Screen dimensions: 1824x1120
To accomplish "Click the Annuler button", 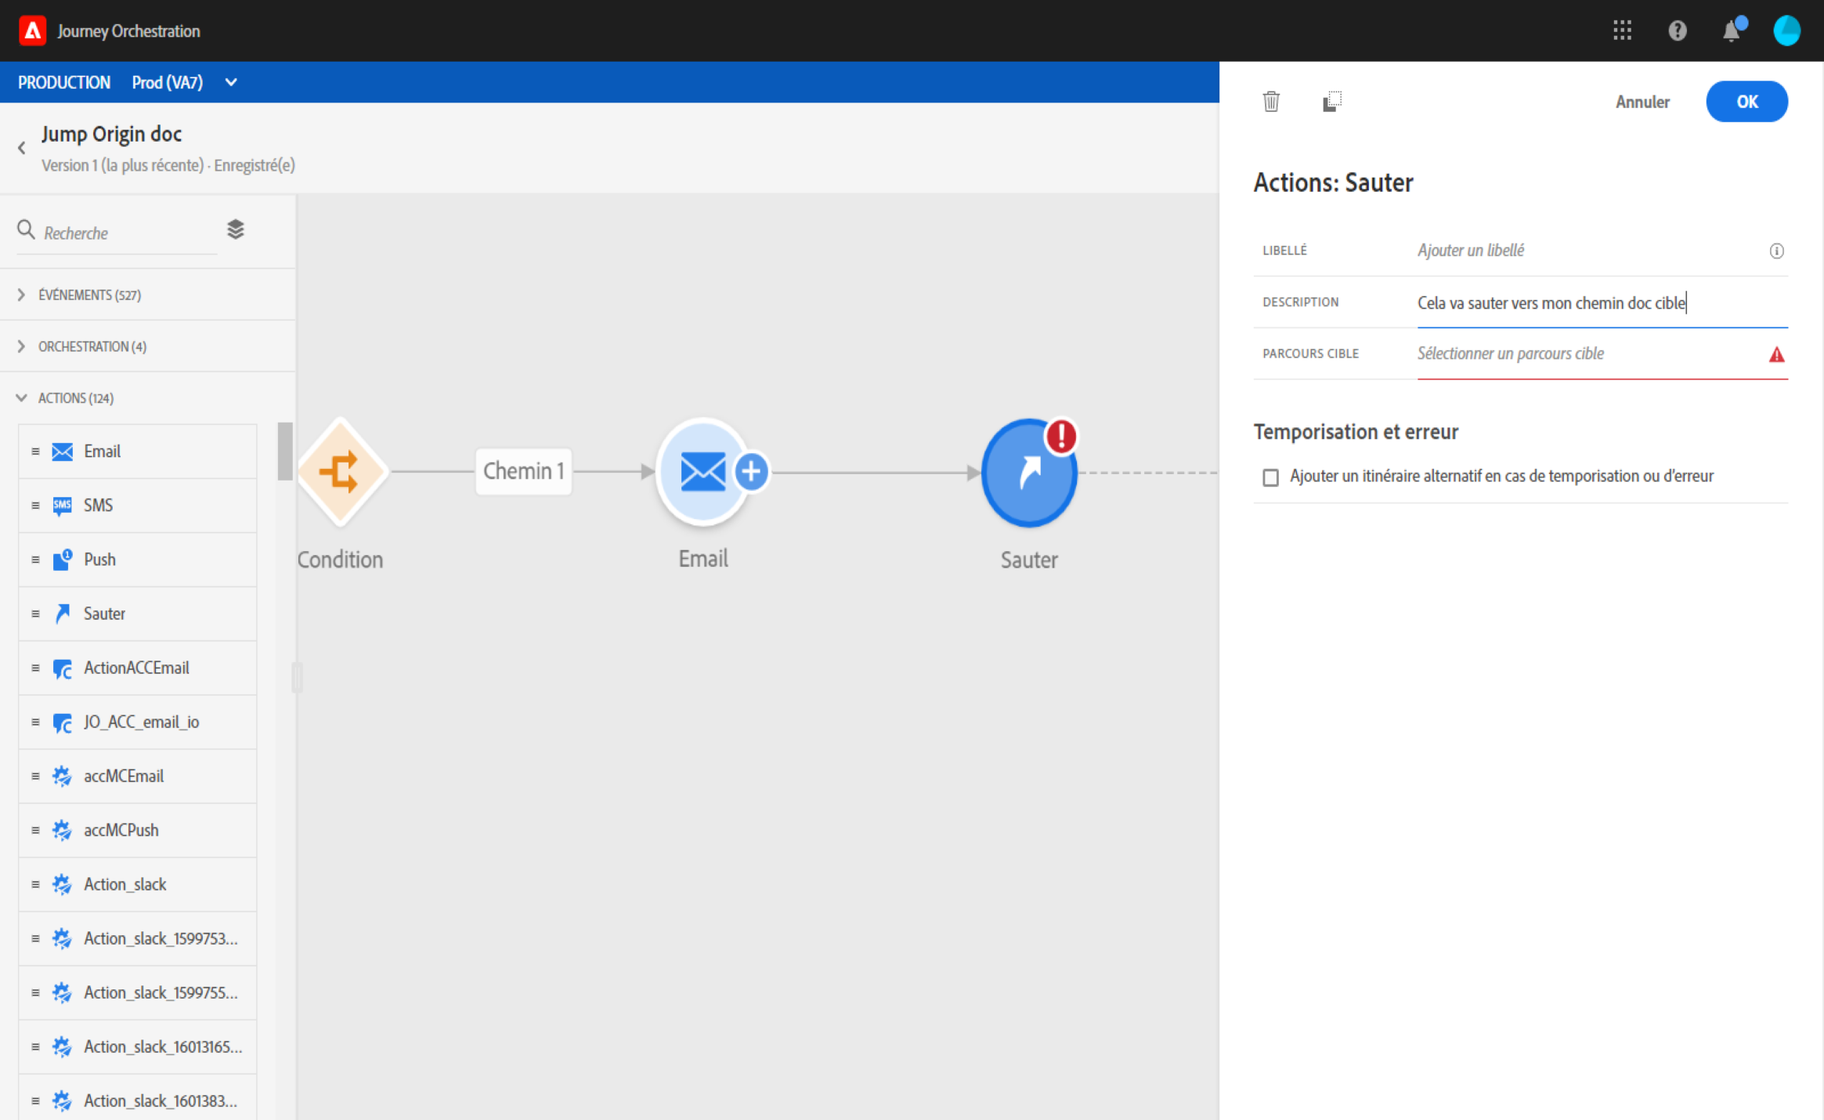I will [1642, 102].
